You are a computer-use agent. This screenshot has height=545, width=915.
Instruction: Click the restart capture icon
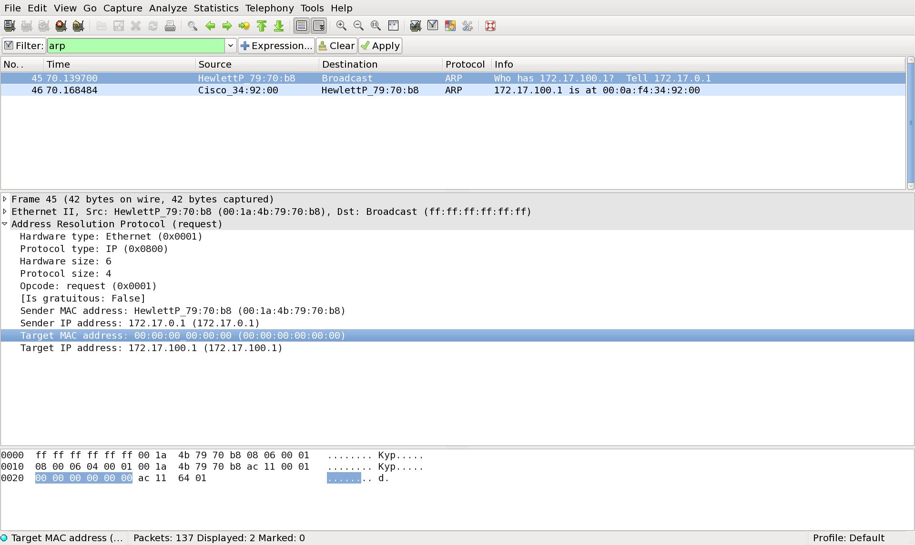pos(79,26)
